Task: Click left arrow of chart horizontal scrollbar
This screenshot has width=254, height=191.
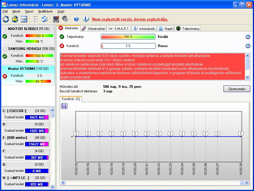Action: pos(63,183)
